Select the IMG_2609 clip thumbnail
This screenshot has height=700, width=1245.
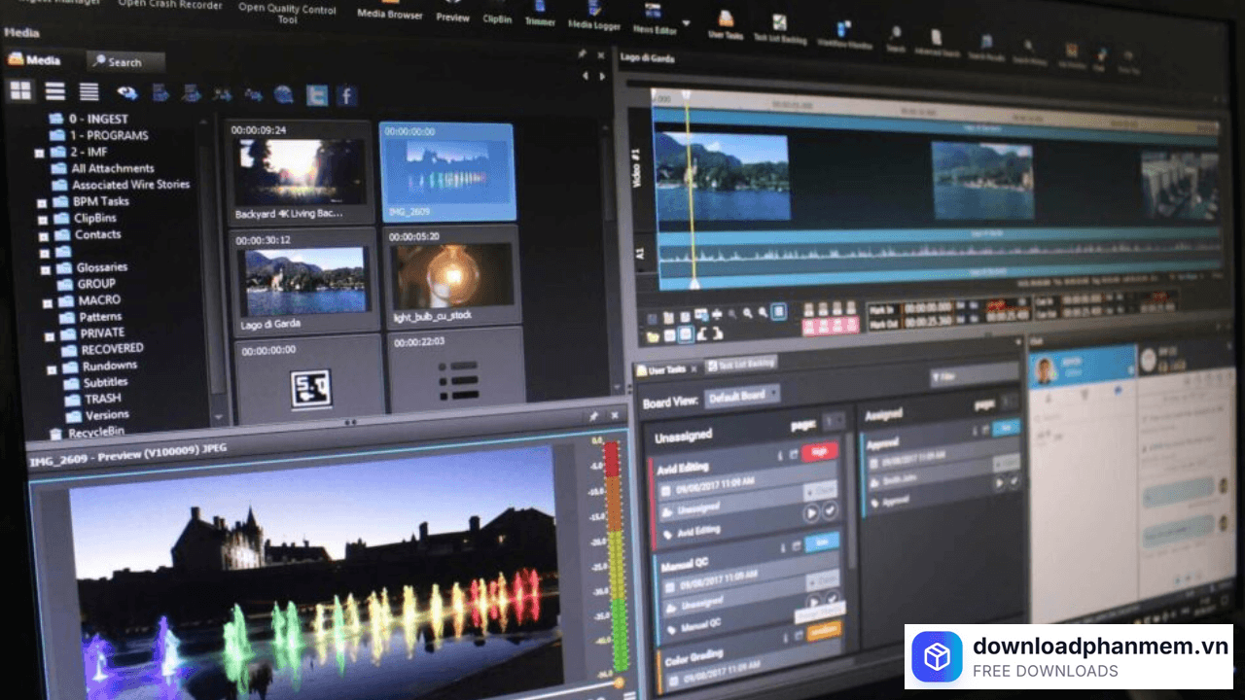[x=447, y=172]
